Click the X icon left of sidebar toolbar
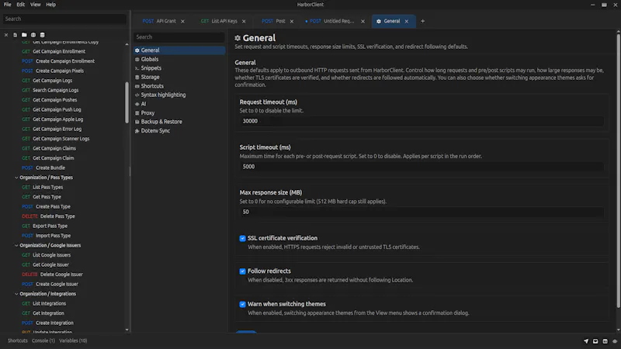621x349 pixels. click(x=6, y=35)
